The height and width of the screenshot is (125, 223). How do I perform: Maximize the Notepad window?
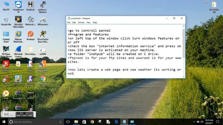click(x=174, y=18)
